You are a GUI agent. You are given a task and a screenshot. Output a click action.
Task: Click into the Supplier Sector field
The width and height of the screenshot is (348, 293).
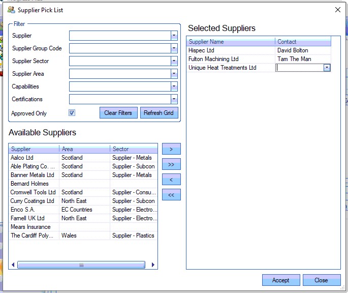[120, 61]
